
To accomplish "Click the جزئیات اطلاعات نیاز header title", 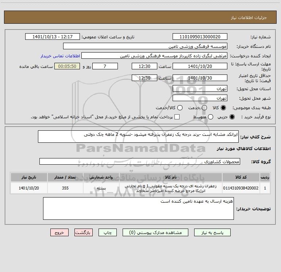I will point(249,18).
